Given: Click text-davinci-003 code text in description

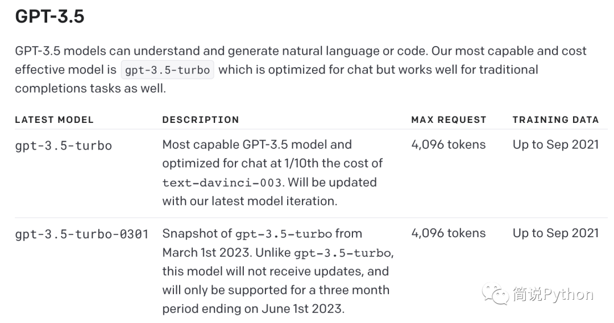Looking at the screenshot, I should tap(222, 183).
